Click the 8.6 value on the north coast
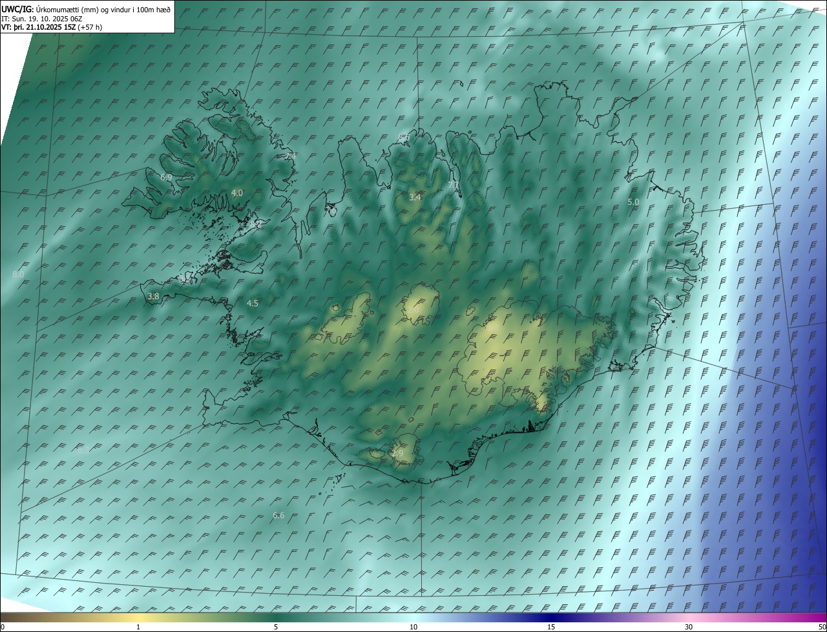 coord(404,137)
